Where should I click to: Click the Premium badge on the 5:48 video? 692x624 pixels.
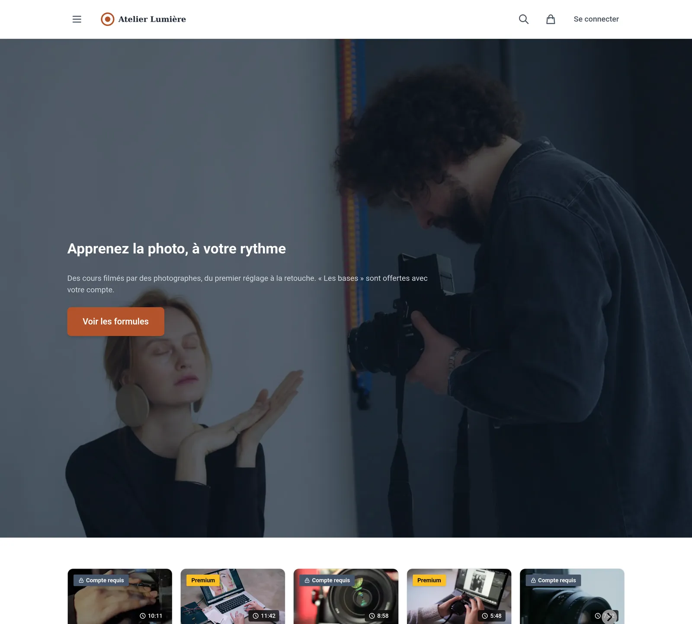tap(429, 580)
